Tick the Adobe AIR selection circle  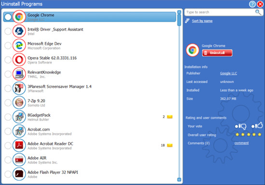(x=8, y=160)
